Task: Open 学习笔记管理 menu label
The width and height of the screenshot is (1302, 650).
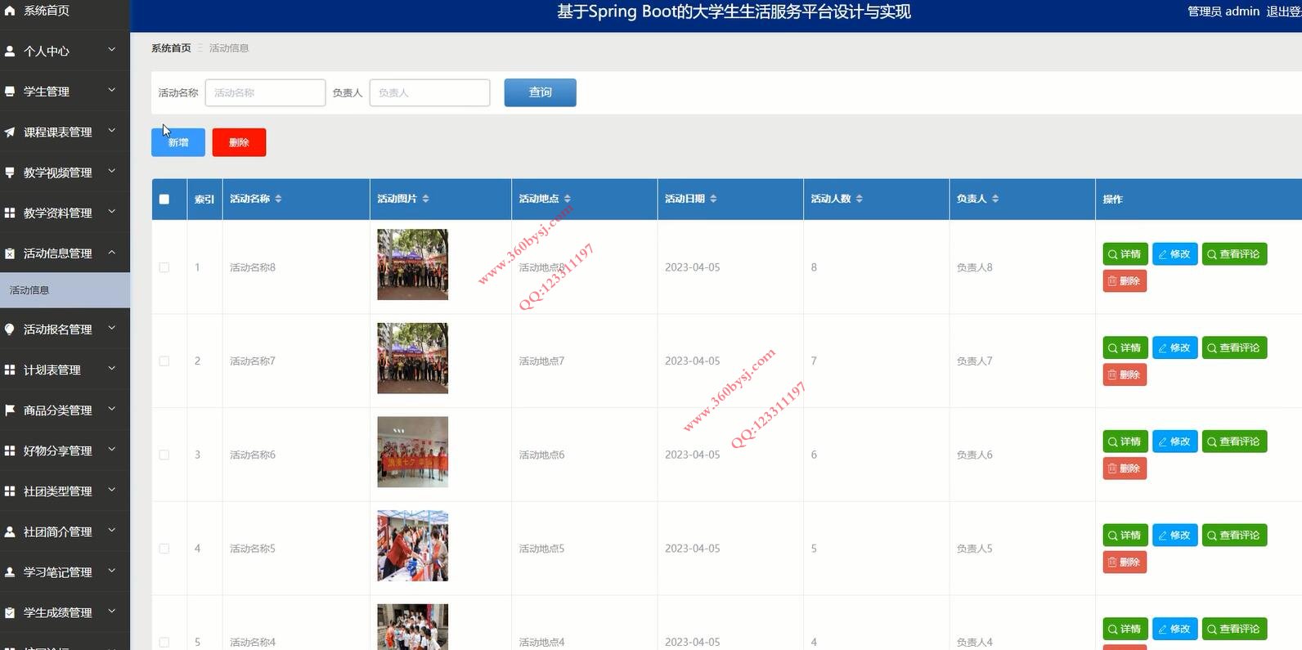Action: (x=57, y=572)
